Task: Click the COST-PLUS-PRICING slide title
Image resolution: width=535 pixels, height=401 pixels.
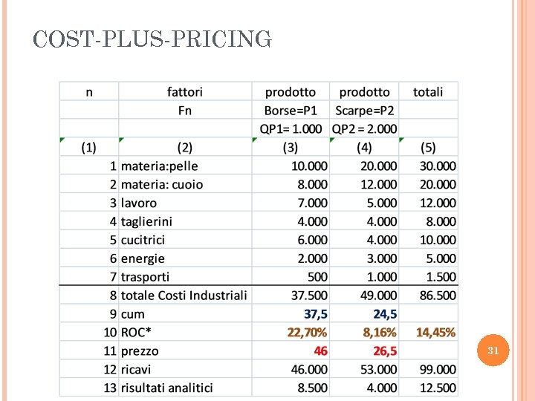Action: (x=152, y=39)
